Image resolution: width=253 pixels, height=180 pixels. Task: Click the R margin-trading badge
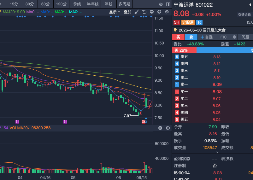click(199, 22)
